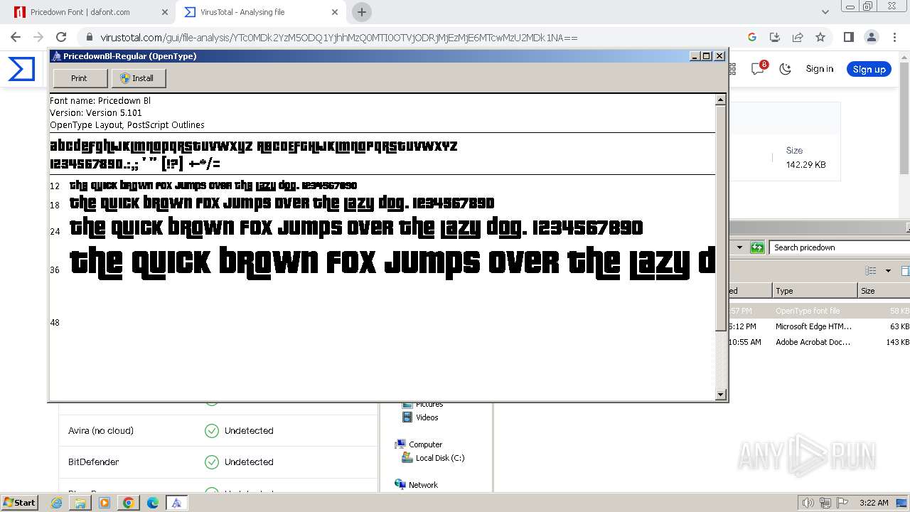Click the font viewer scrollbar down arrow
The image size is (910, 512).
[x=720, y=395]
